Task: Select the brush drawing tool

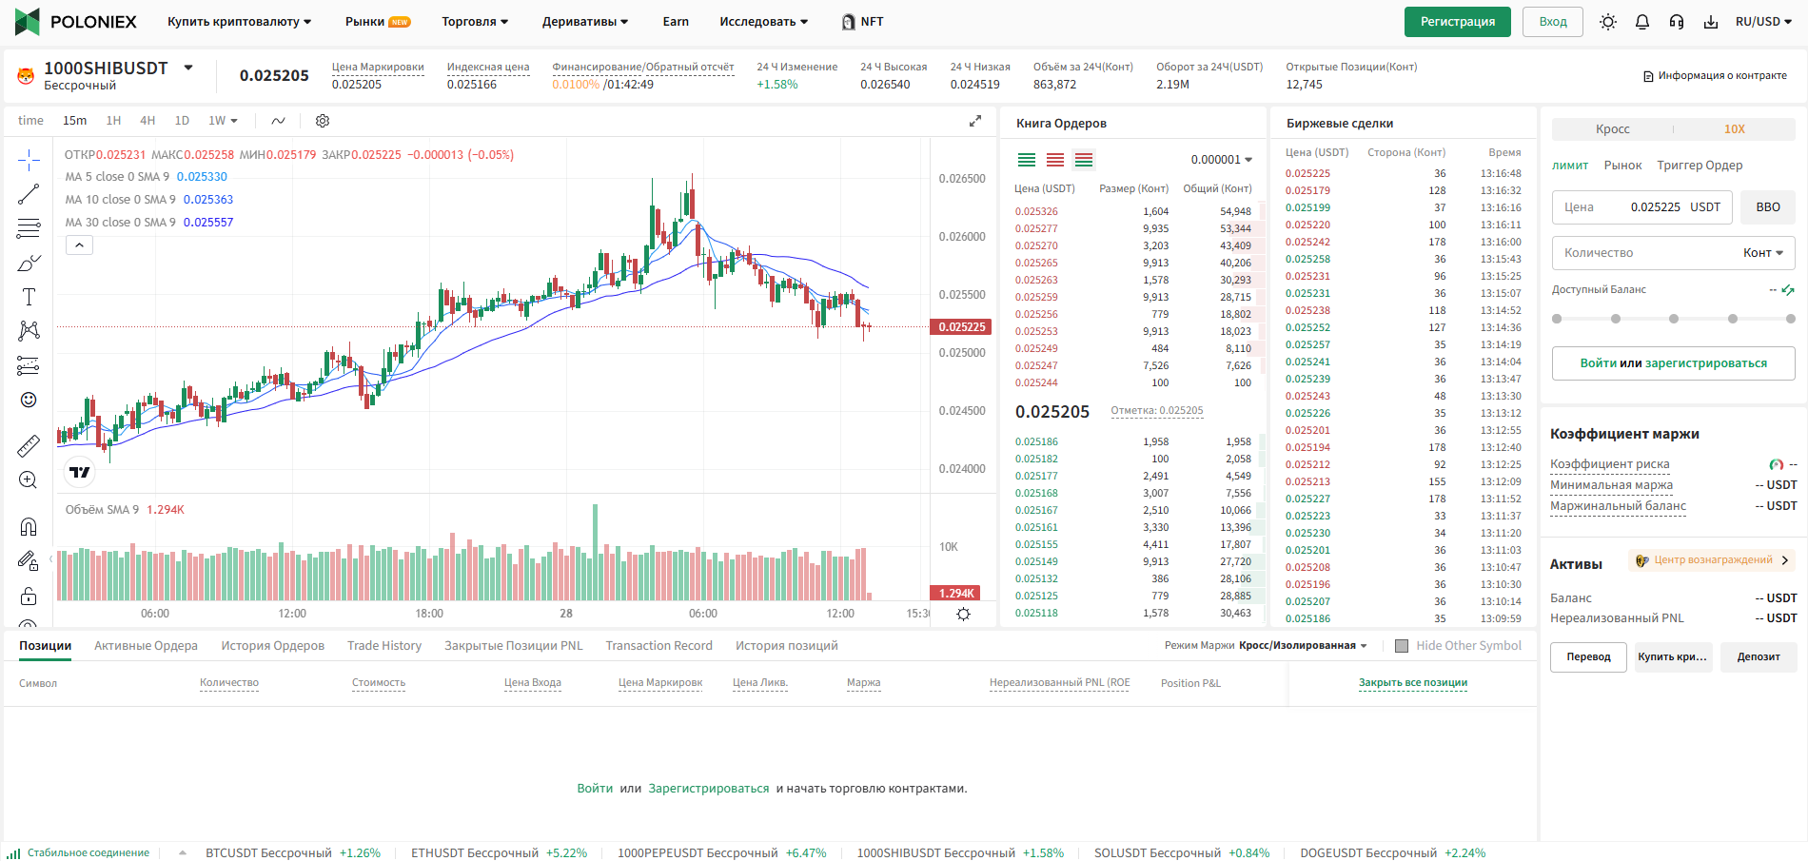Action: pos(29,263)
